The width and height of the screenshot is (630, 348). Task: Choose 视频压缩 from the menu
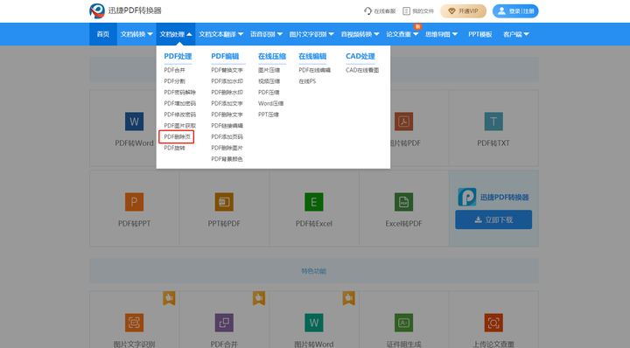[x=269, y=81]
